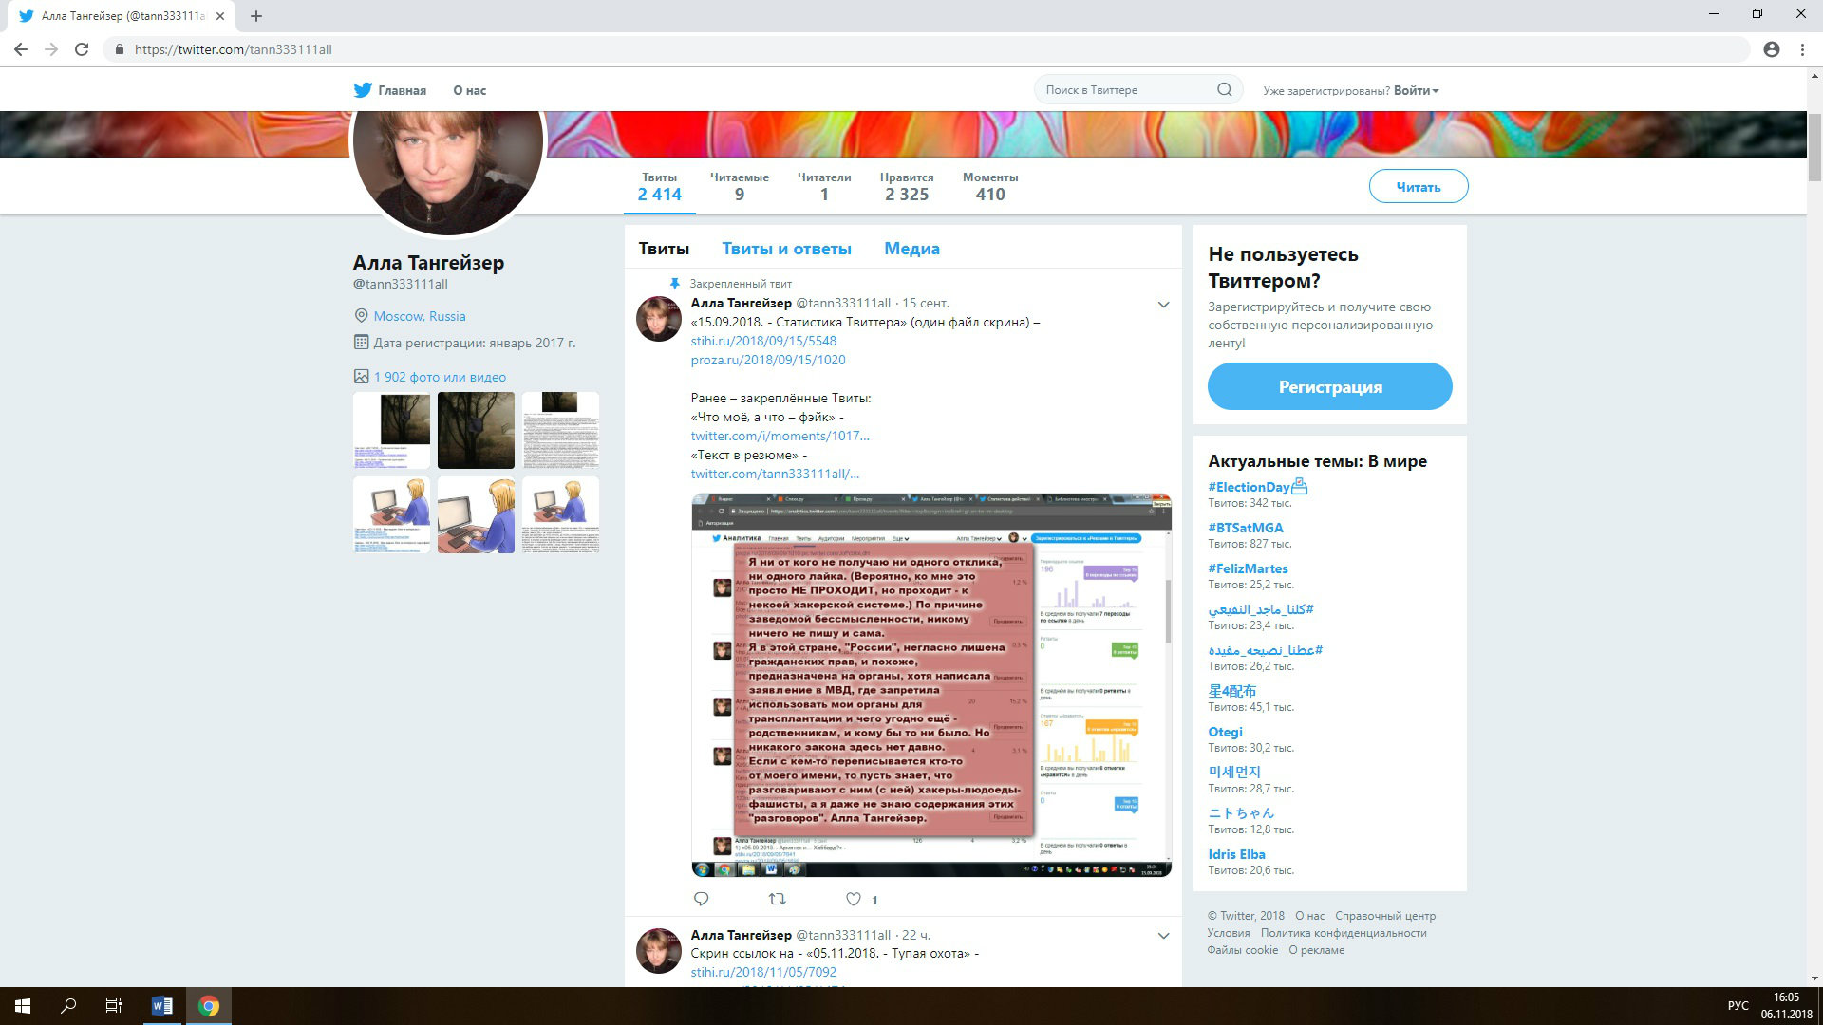Open the Войти login dropdown
This screenshot has width=1823, height=1025.
click(x=1416, y=90)
